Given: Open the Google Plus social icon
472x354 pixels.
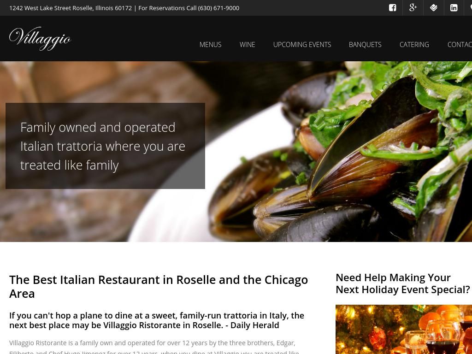Looking at the screenshot, I should [413, 8].
